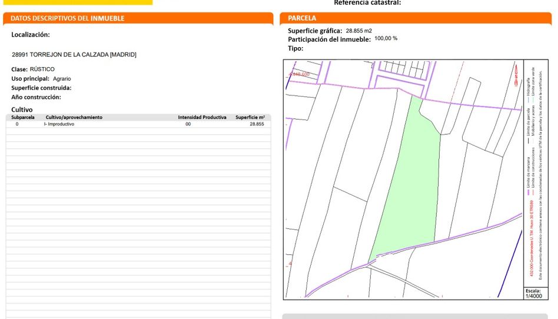Screen dimensions: 558x319
Task: Click the Superficie gráfica 28.855 m2 value
Action: (358, 31)
